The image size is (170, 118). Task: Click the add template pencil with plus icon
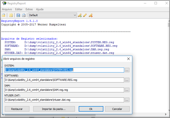80,15
